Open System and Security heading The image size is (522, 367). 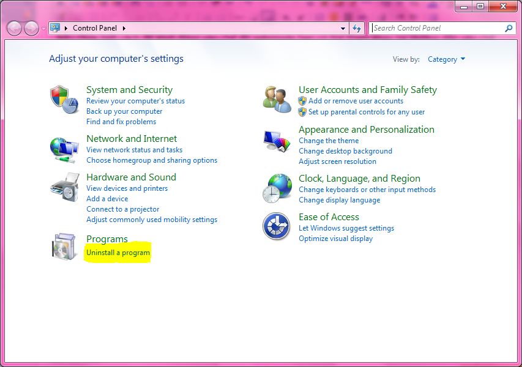[x=130, y=90]
